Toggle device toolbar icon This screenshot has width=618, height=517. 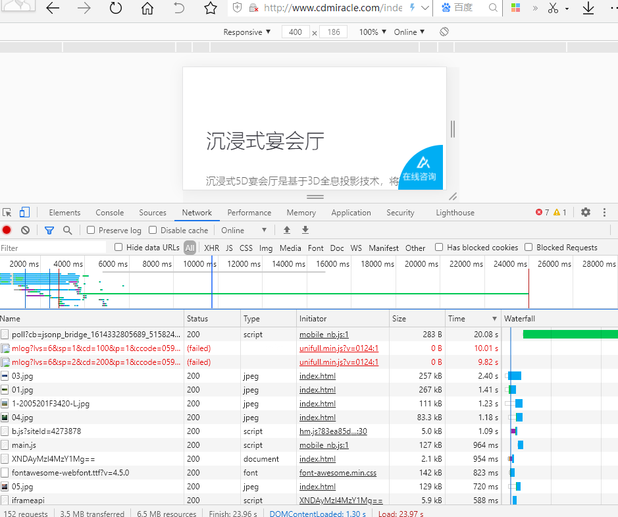(24, 212)
